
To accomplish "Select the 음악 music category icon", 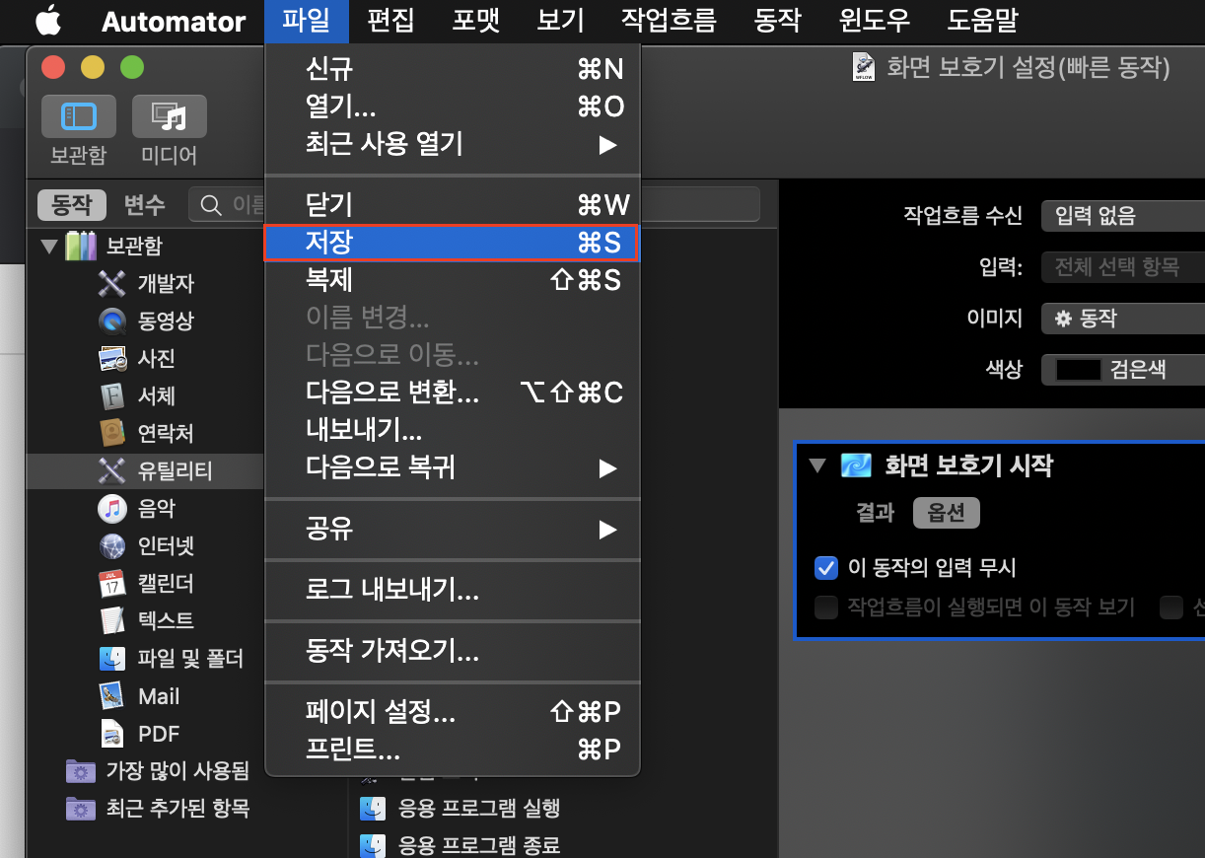I will pos(112,509).
